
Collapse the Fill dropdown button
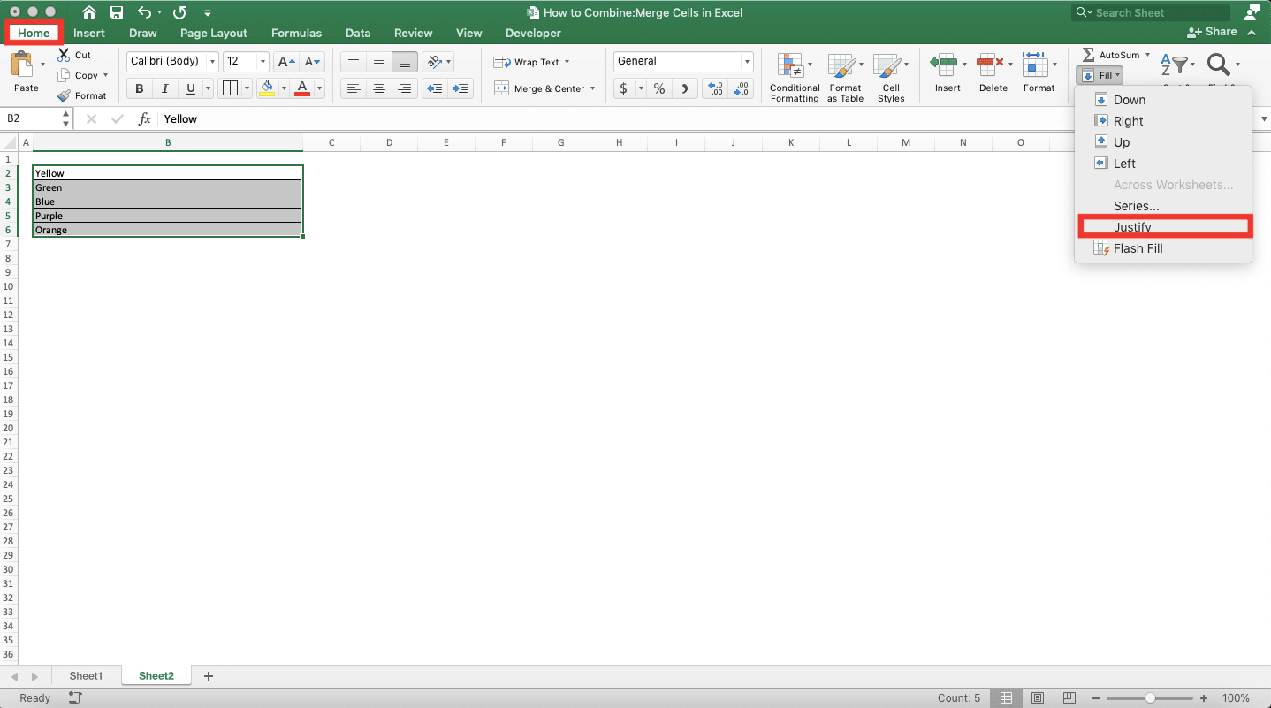point(1100,76)
